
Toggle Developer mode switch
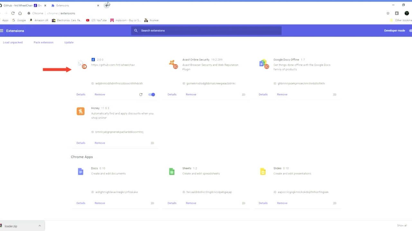point(410,31)
